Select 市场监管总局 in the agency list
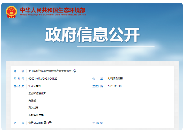184x134 pixels. pos(36,115)
